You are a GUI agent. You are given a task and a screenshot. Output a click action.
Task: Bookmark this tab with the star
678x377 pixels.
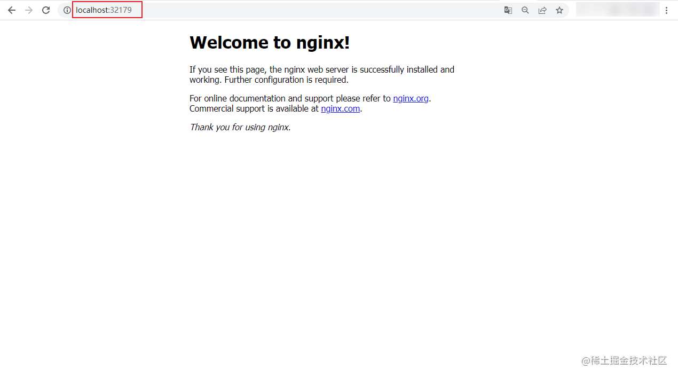coord(559,10)
